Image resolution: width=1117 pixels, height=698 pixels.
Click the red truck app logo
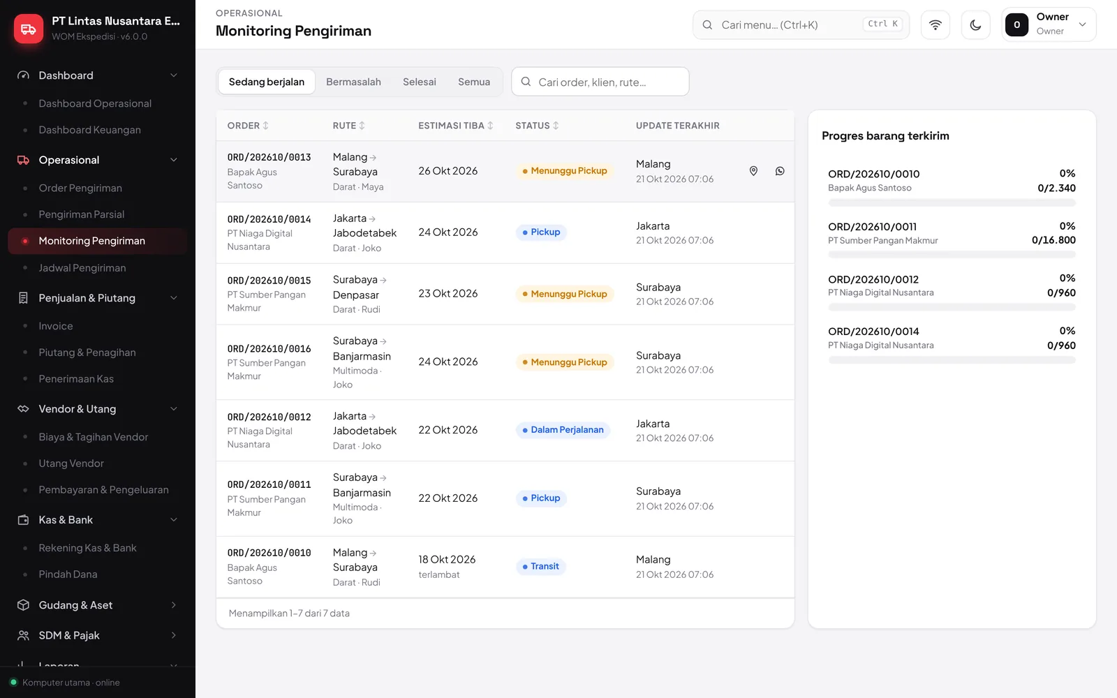[29, 29]
